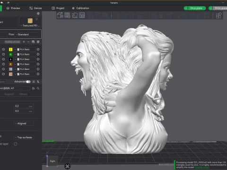Open PLA Basic dropdown for filament 2
This screenshot has width=227, height=170.
(x=25, y=50)
